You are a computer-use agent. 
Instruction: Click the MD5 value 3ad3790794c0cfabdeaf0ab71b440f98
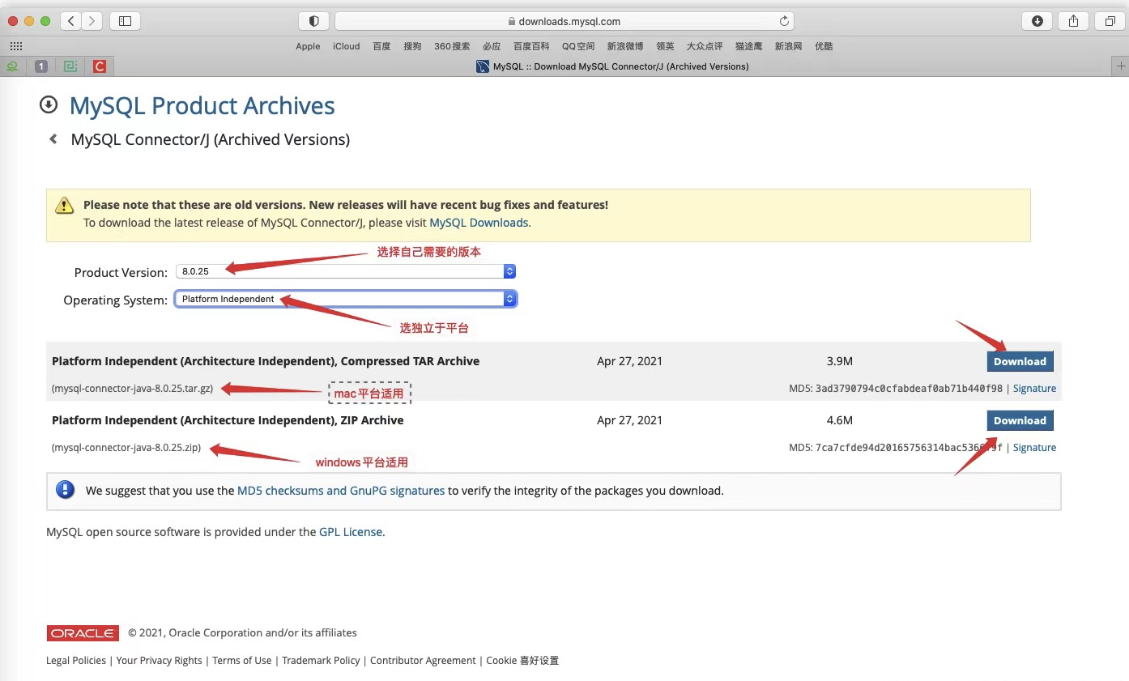909,389
